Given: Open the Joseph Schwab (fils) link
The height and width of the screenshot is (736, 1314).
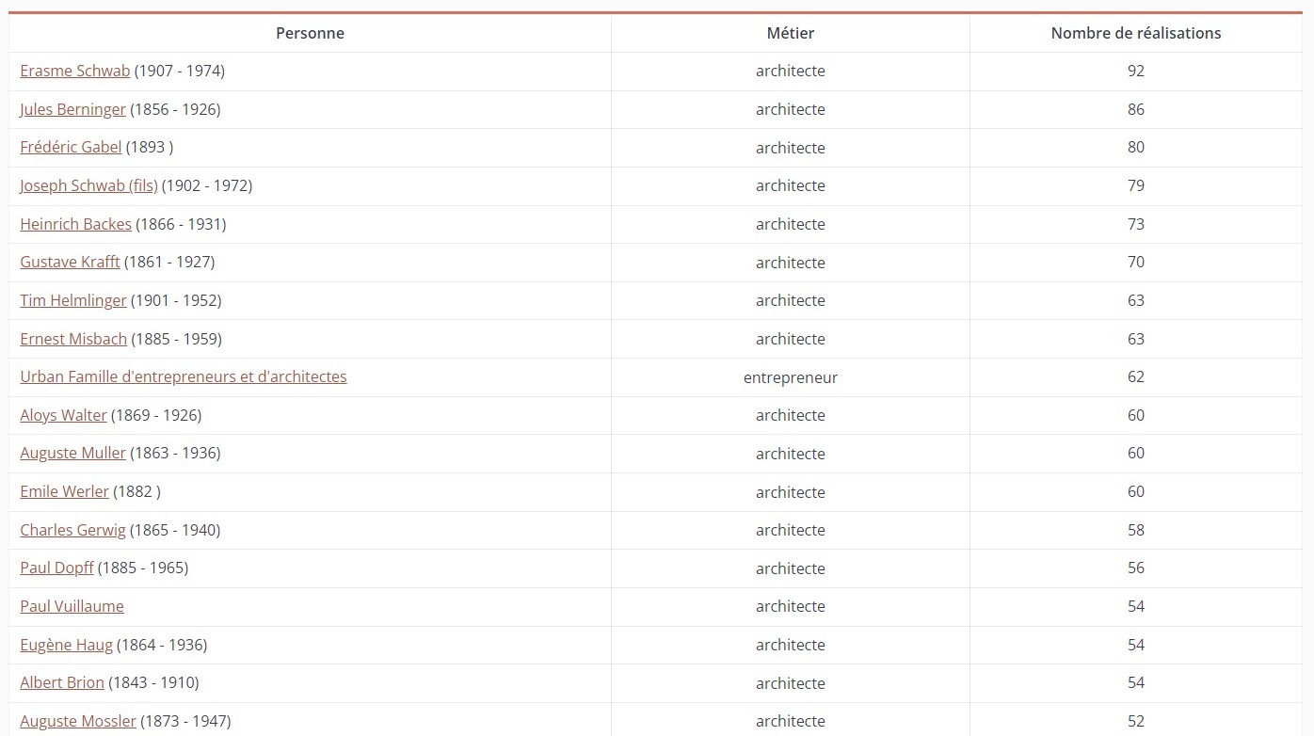Looking at the screenshot, I should pyautogui.click(x=88, y=185).
